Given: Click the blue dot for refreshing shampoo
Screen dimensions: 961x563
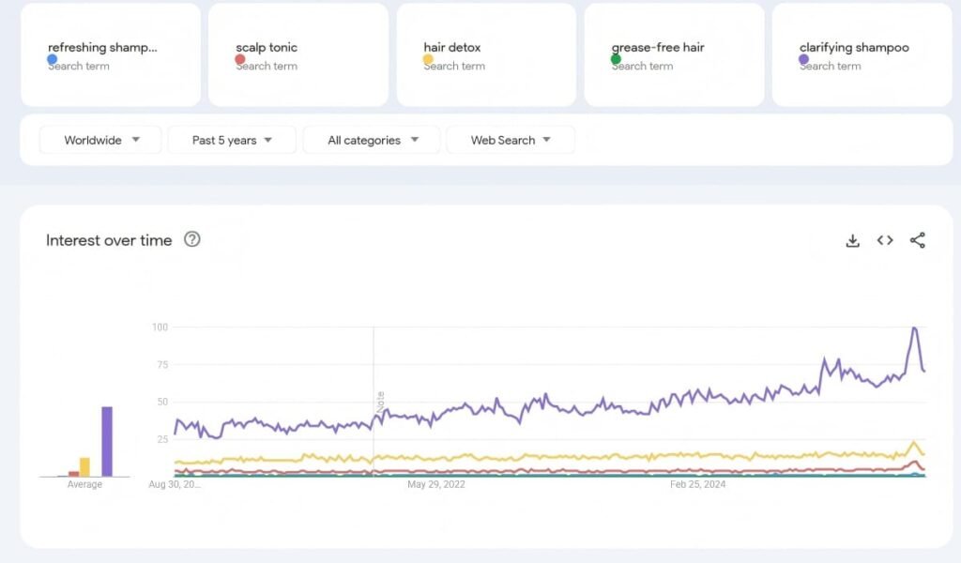Looking at the screenshot, I should pyautogui.click(x=53, y=59).
